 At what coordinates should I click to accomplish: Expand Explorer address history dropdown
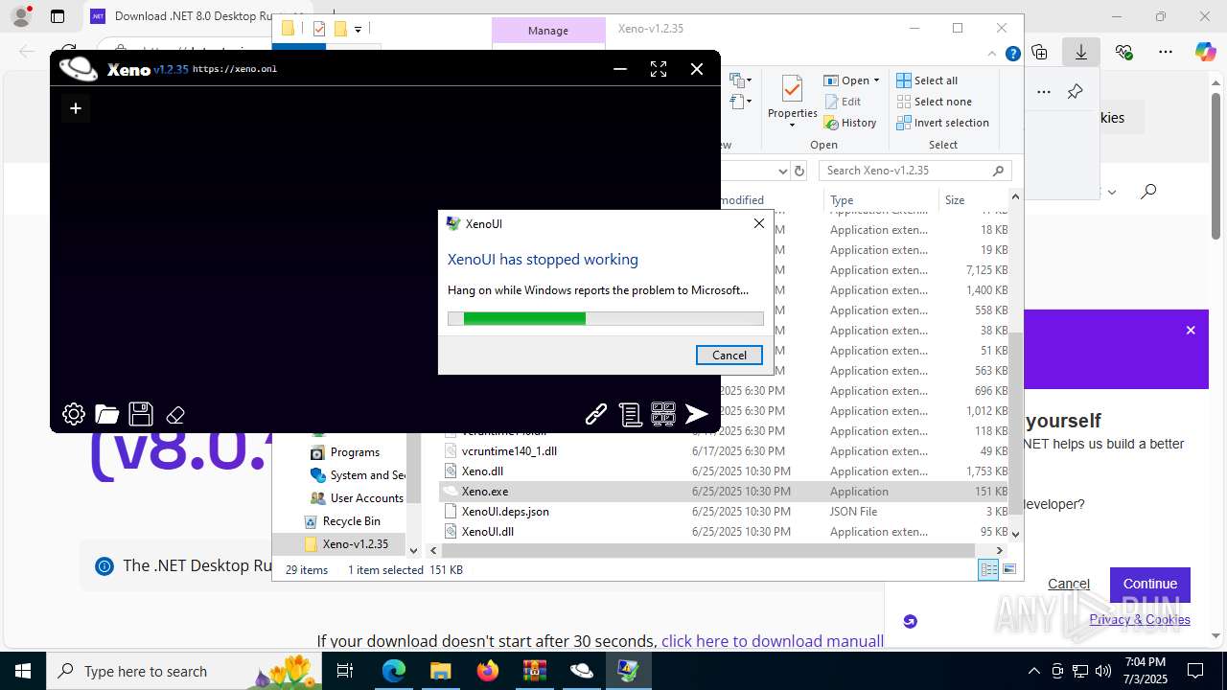coord(782,171)
